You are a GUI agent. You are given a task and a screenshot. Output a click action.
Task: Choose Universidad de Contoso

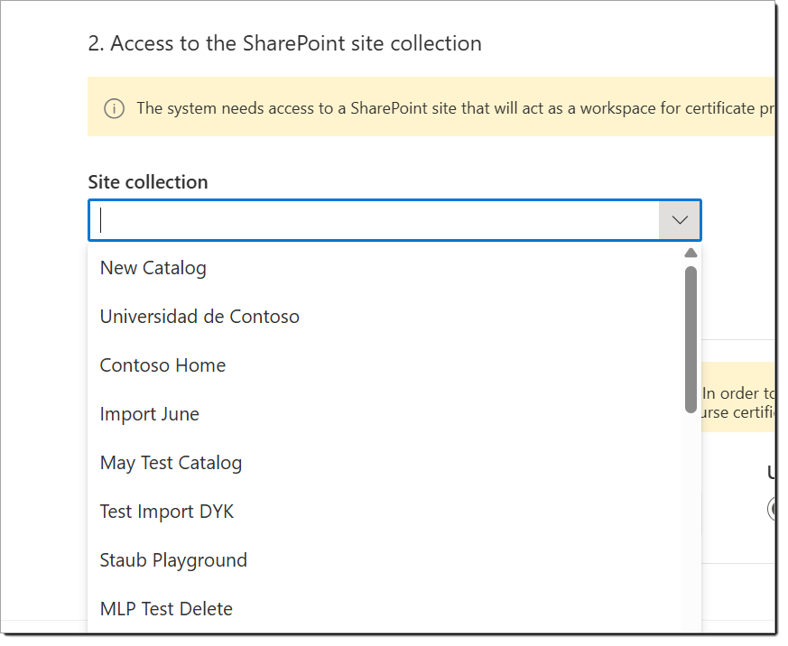click(x=199, y=317)
